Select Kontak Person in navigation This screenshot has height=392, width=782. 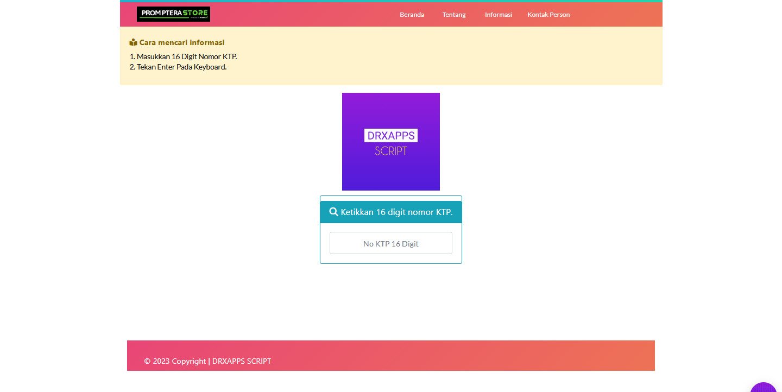click(548, 15)
